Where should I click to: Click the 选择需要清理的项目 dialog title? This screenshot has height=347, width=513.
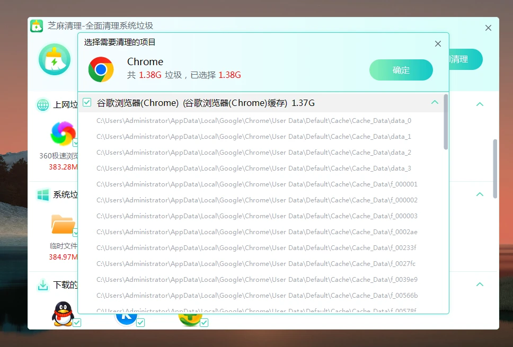point(119,42)
